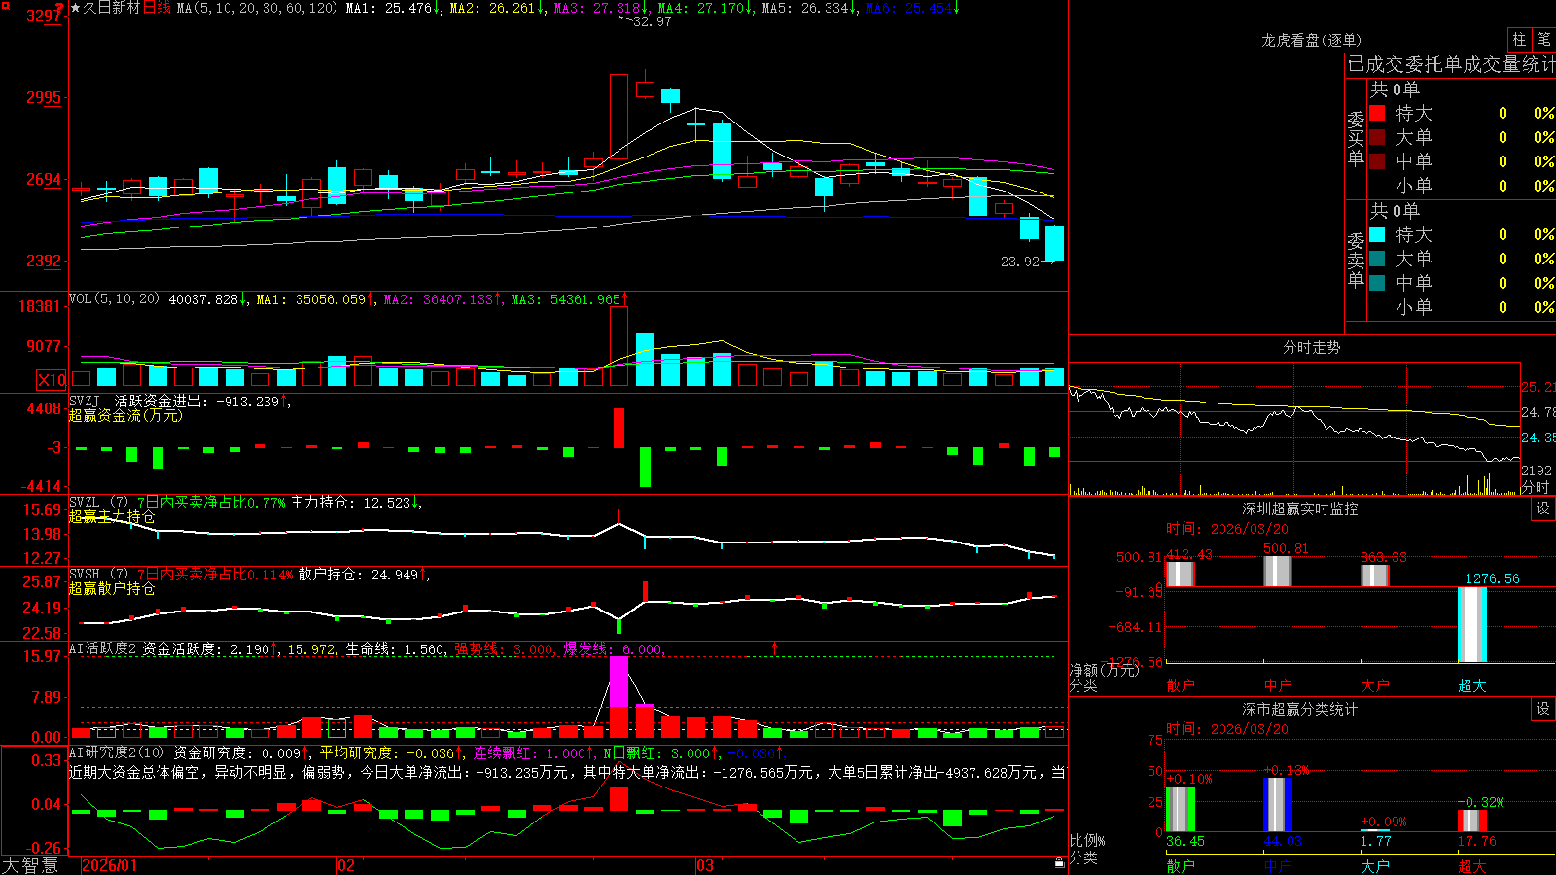Select the SVZL (7) indicator label
Image resolution: width=1556 pixels, height=875 pixels.
[98, 503]
